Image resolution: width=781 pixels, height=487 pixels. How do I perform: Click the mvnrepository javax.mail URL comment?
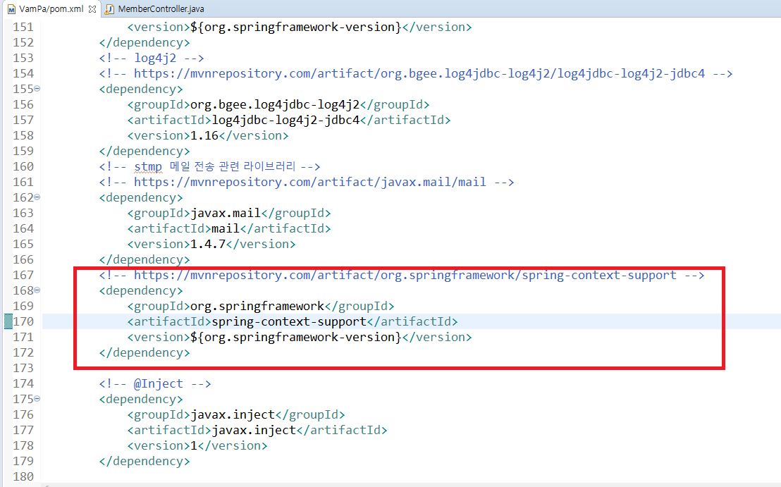click(x=307, y=183)
